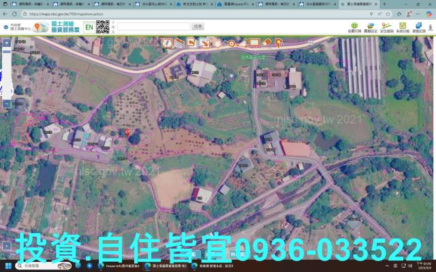436x272 pixels.
Task: Click the 國土測繪圖資服務雲 logo
Action: [50, 27]
